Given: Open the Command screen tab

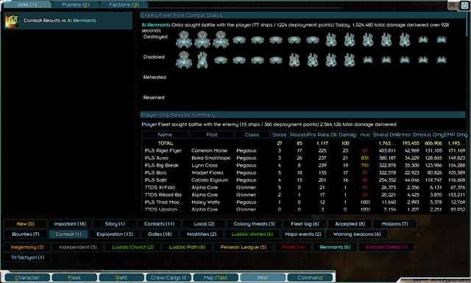Looking at the screenshot, I should pos(310,278).
